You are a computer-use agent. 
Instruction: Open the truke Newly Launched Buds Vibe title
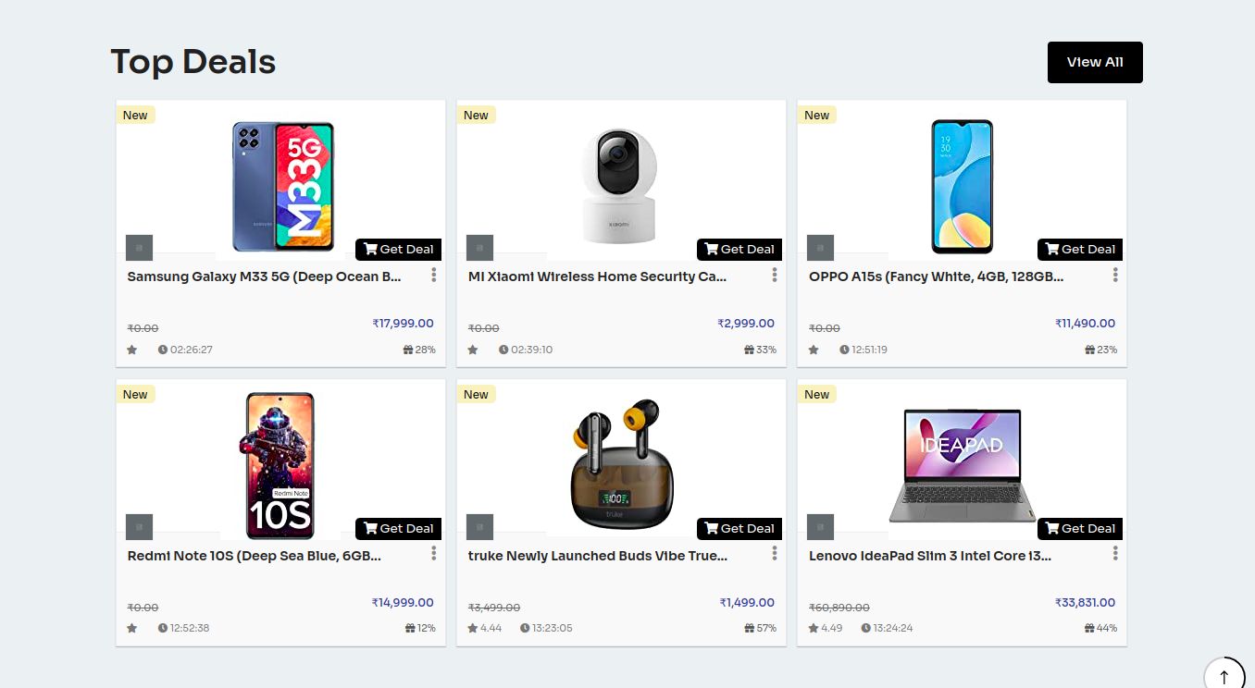pos(597,556)
